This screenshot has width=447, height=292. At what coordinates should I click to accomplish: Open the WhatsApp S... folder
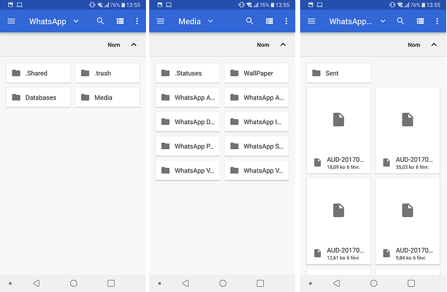[257, 146]
